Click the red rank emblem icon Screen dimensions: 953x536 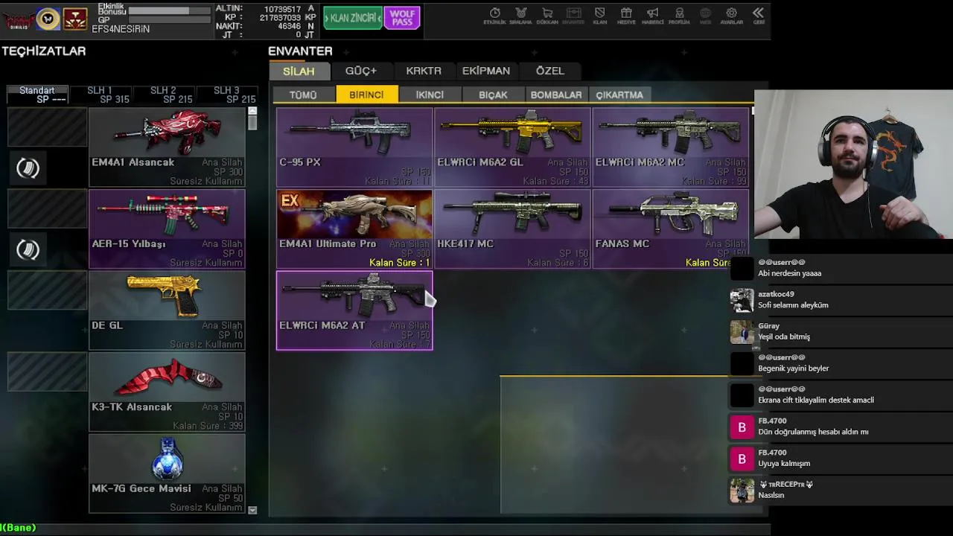[74, 19]
